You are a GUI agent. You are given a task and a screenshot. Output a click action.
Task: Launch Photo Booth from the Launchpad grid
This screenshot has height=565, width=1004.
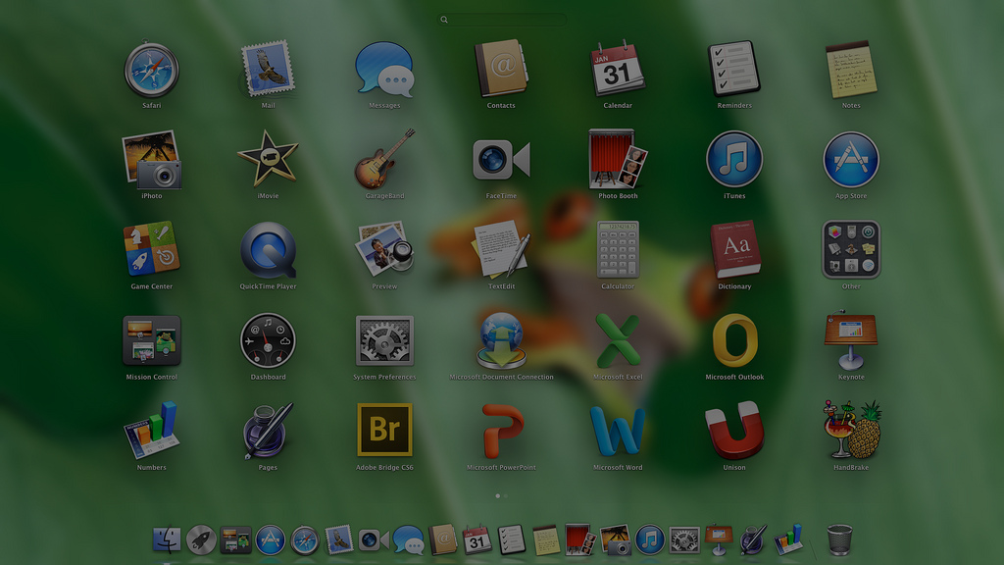[x=618, y=159]
